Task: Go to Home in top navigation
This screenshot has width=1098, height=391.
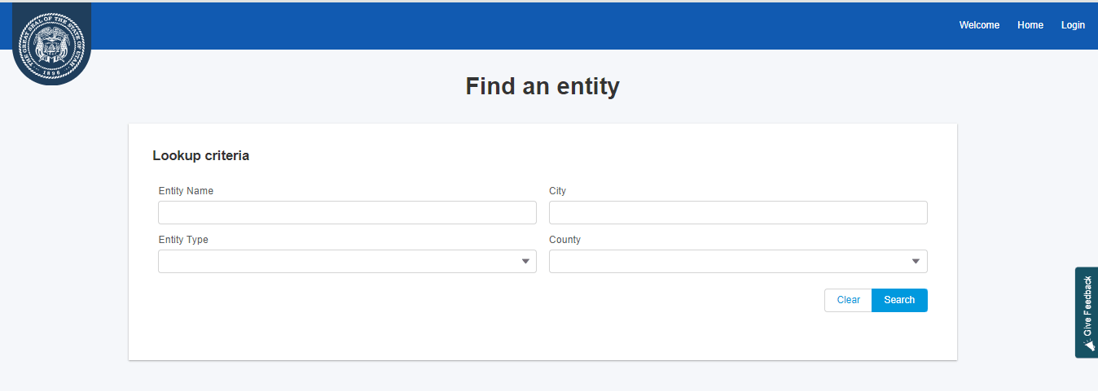Action: (1030, 25)
